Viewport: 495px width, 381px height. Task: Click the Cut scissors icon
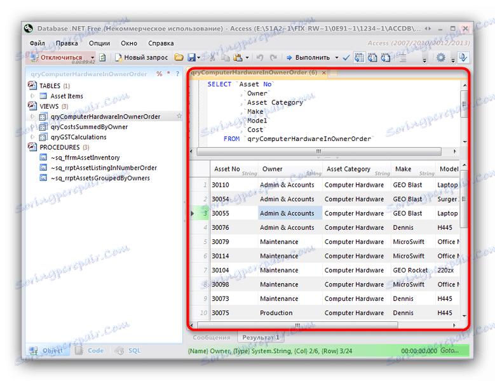coord(212,57)
